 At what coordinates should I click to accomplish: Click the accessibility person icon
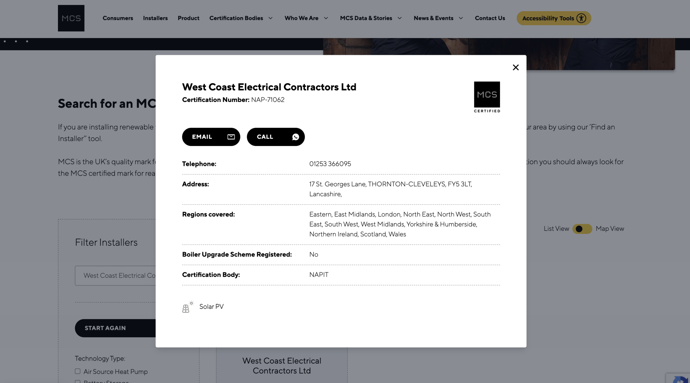581,18
